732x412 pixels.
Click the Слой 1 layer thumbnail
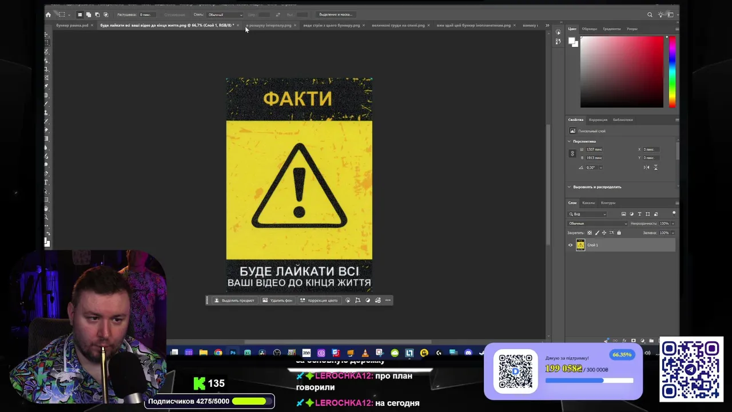click(580, 245)
